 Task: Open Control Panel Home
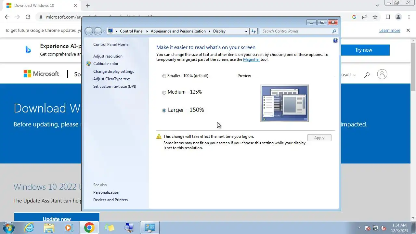(111, 45)
